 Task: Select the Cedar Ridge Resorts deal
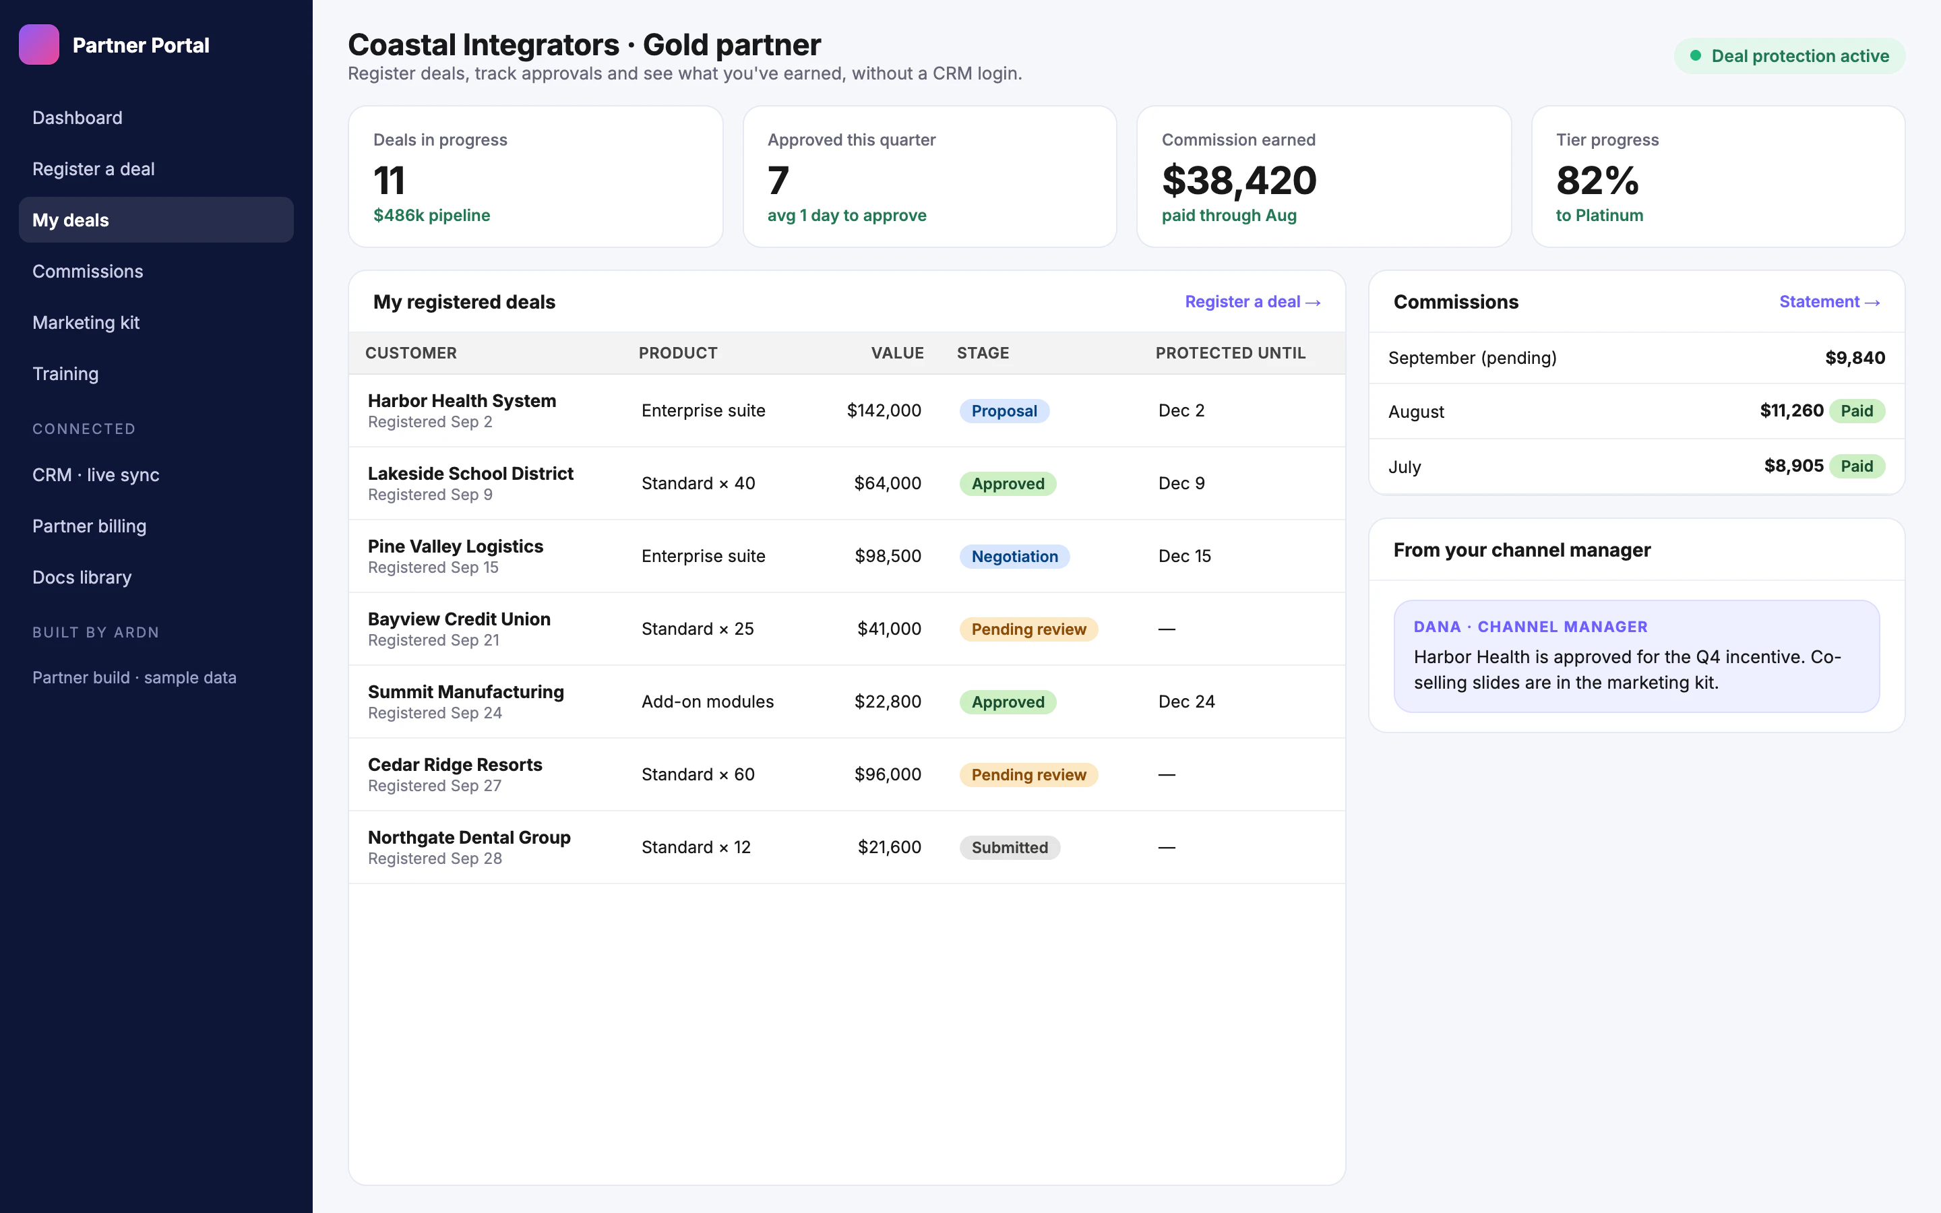[847, 774]
